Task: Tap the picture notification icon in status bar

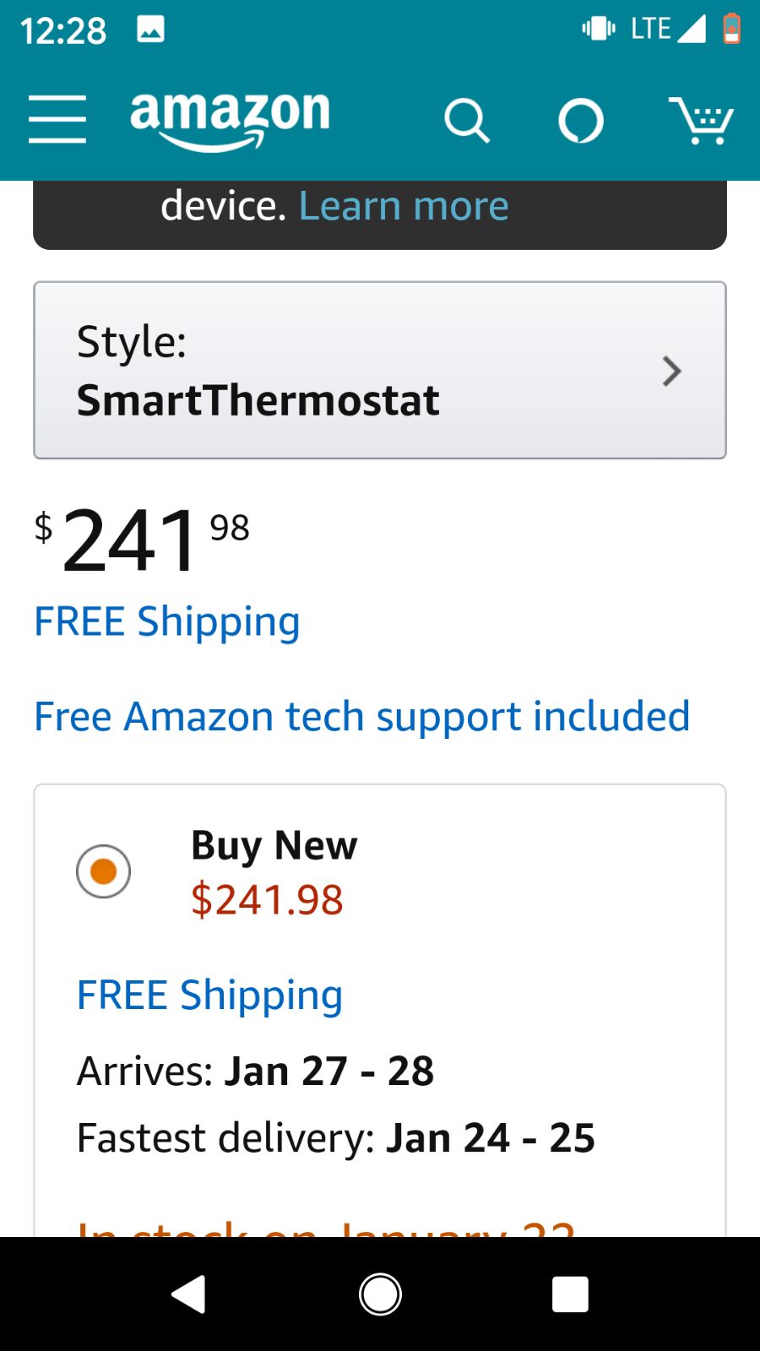Action: point(150,30)
